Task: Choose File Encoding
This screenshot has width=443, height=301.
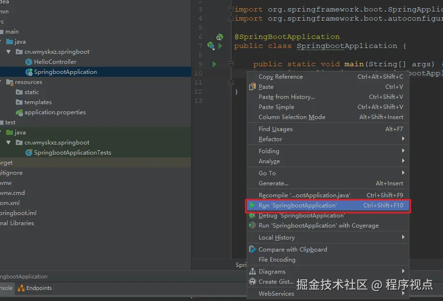Action: 328,259
